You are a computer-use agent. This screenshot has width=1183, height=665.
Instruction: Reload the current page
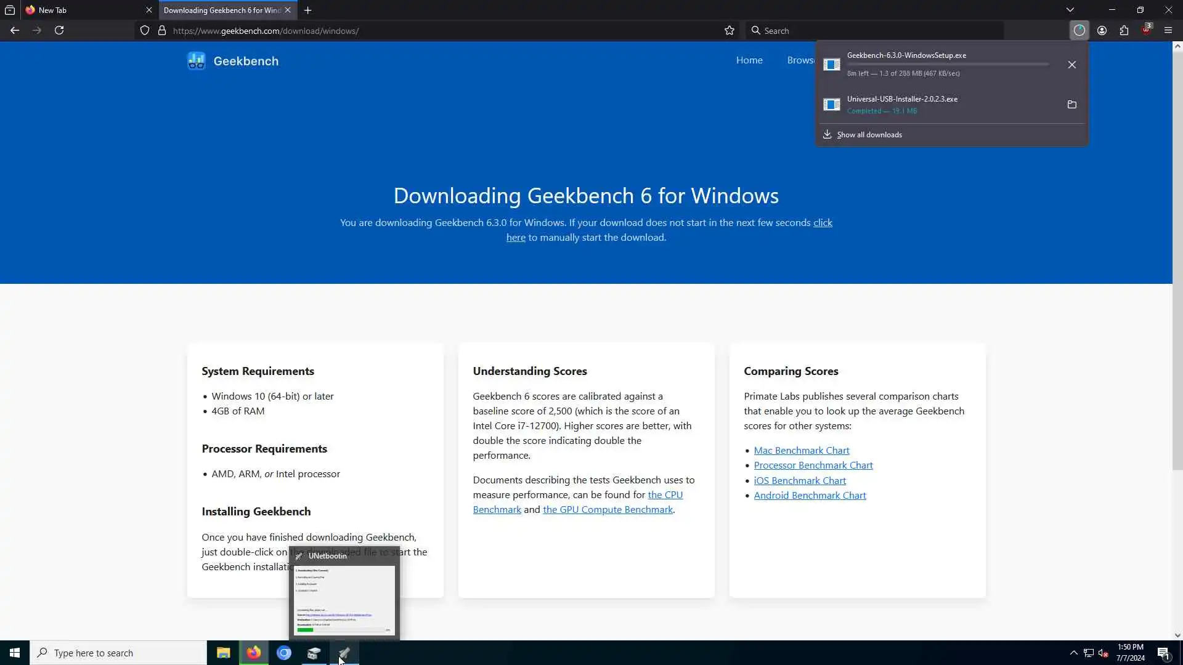coord(59,30)
